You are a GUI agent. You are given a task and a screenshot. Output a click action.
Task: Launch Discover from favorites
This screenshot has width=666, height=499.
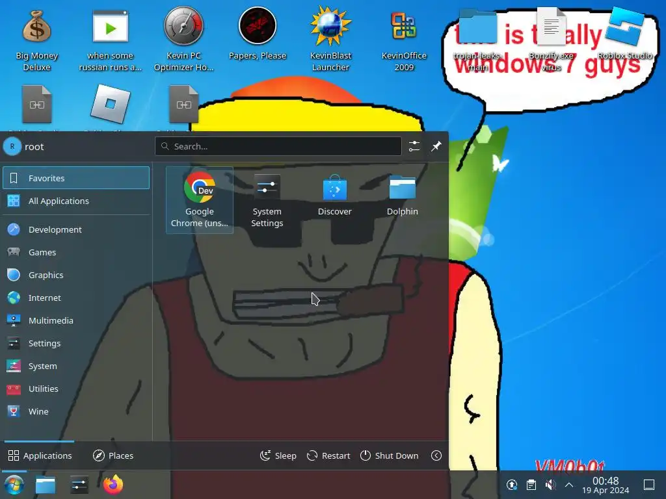[335, 195]
